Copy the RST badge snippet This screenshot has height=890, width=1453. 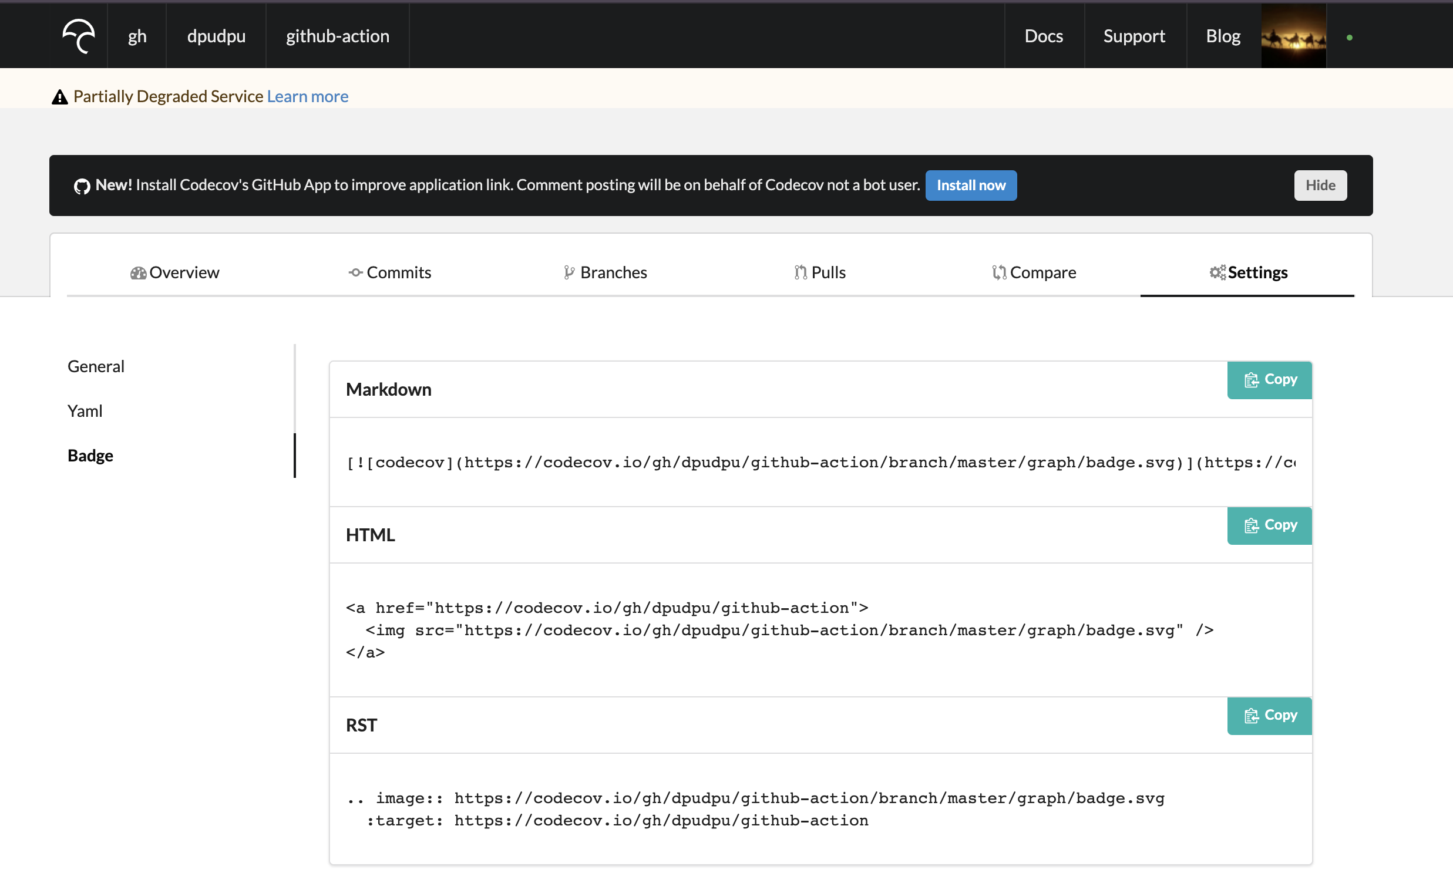point(1269,716)
